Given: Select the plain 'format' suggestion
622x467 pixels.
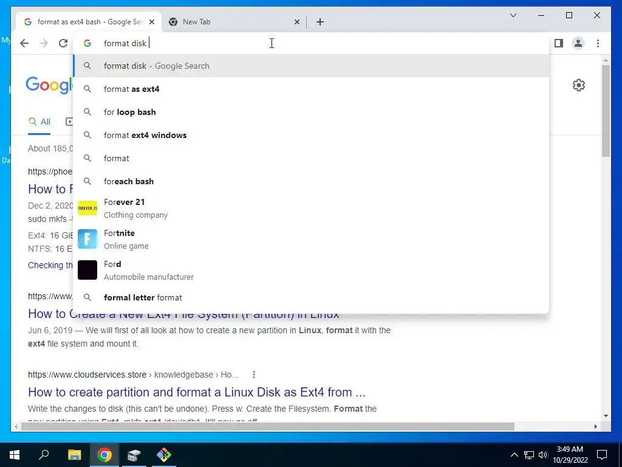Looking at the screenshot, I should (x=312, y=158).
